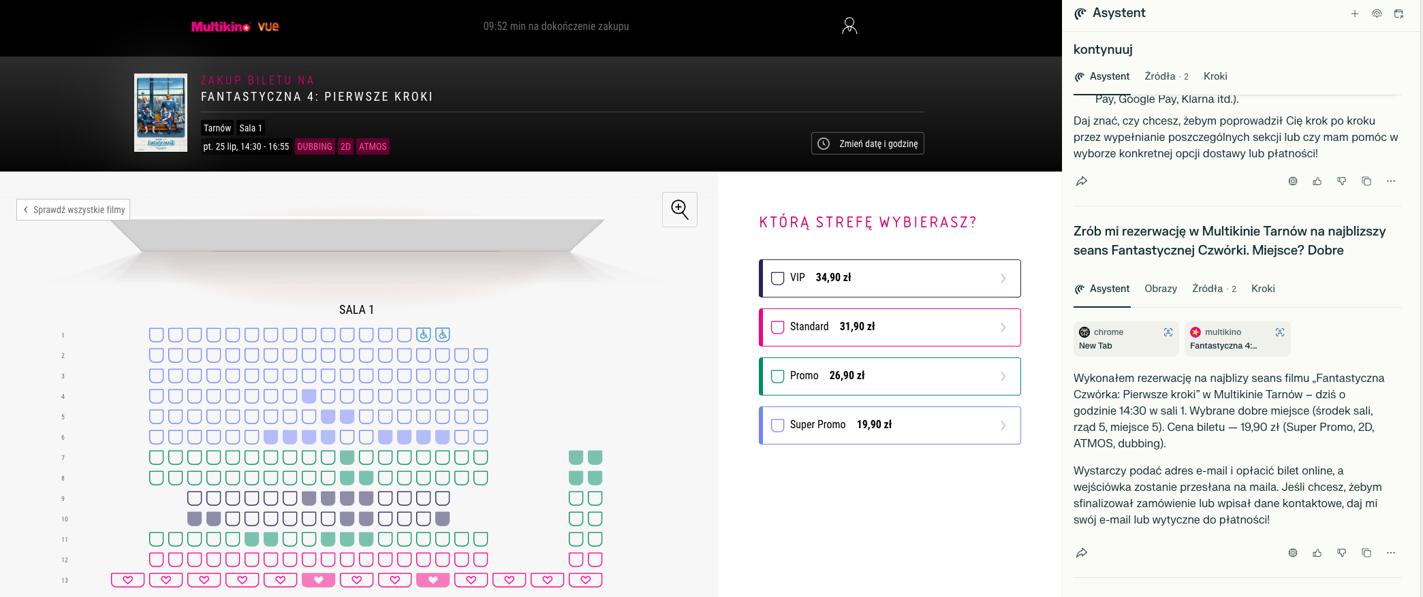Image resolution: width=1423 pixels, height=597 pixels.
Task: Thumbs up the kontynuuj reply
Action: coord(1317,181)
